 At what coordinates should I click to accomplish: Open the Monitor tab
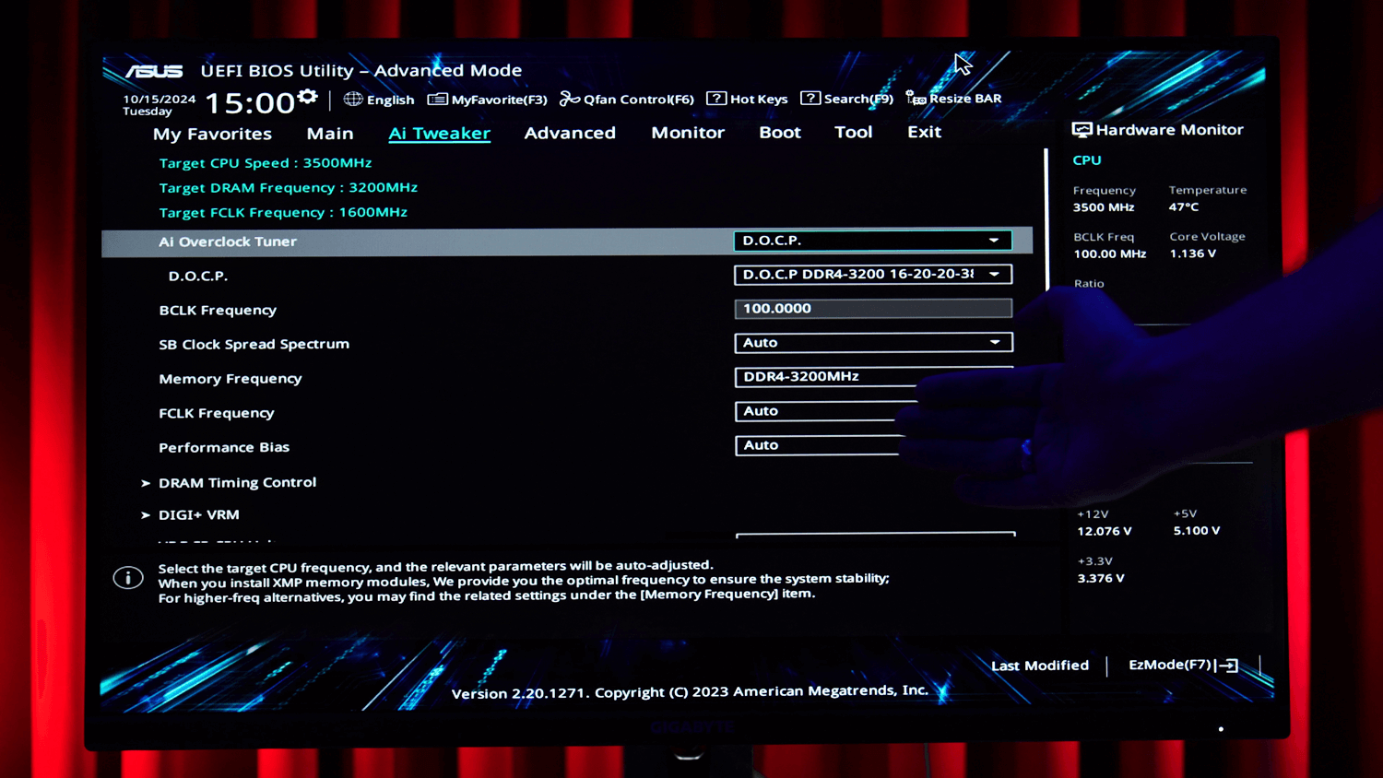tap(688, 133)
